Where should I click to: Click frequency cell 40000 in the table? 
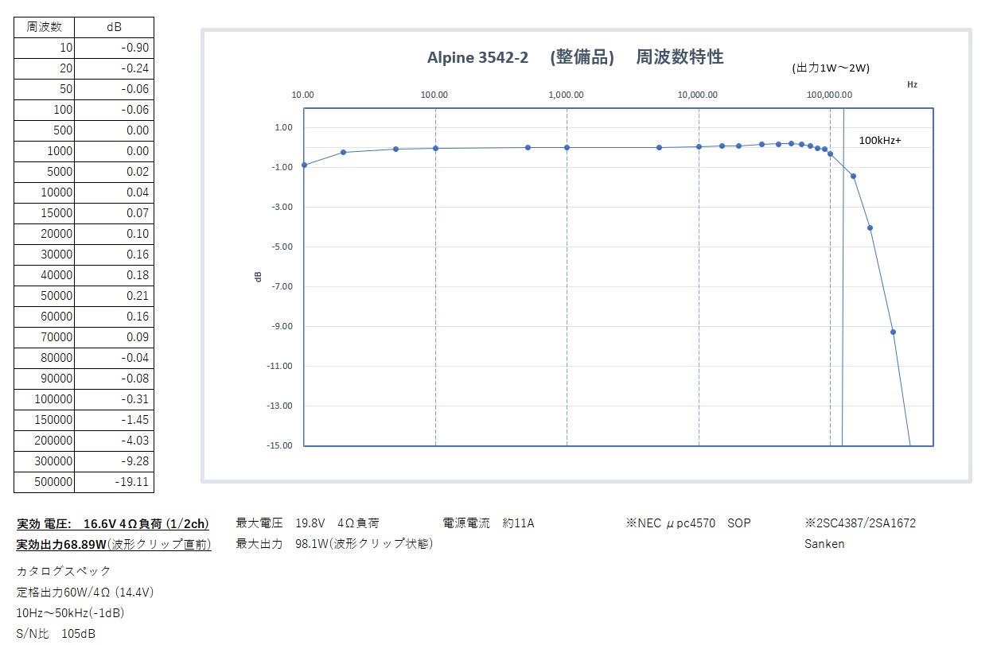coord(45,275)
